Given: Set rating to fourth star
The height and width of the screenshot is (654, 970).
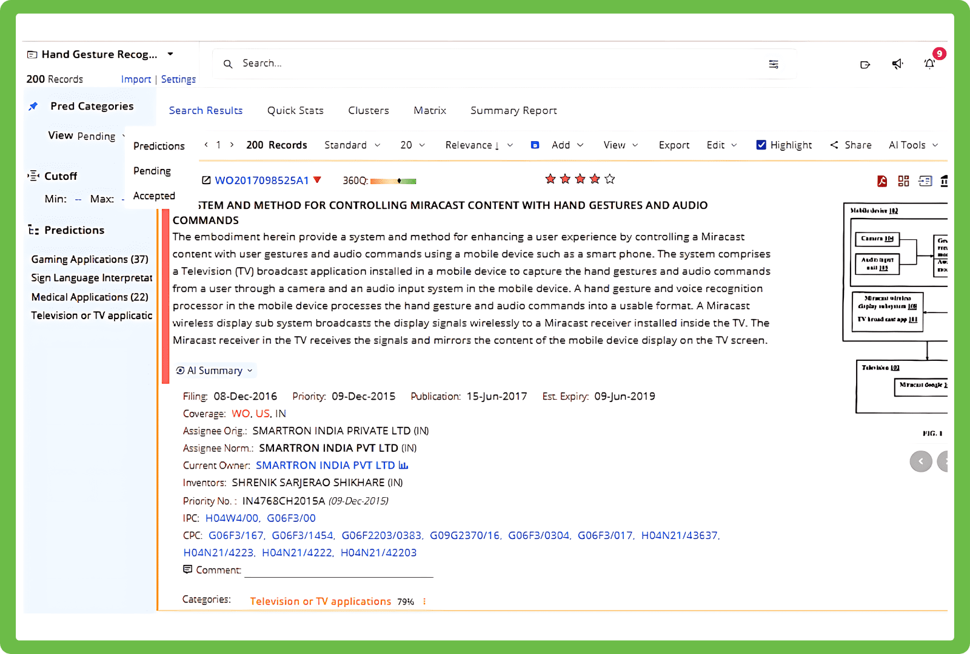Looking at the screenshot, I should tap(595, 179).
